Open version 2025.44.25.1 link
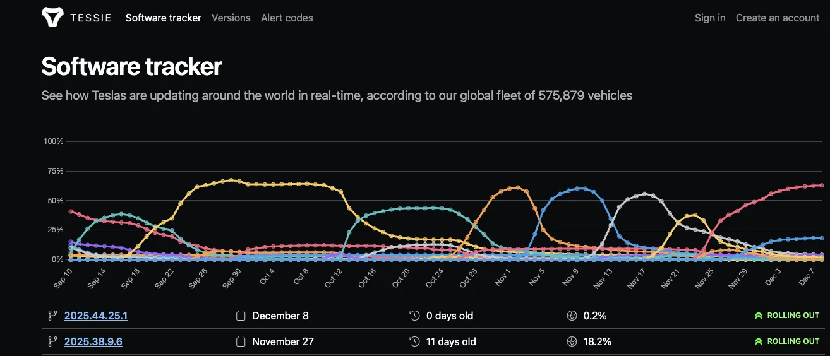 (x=96, y=316)
